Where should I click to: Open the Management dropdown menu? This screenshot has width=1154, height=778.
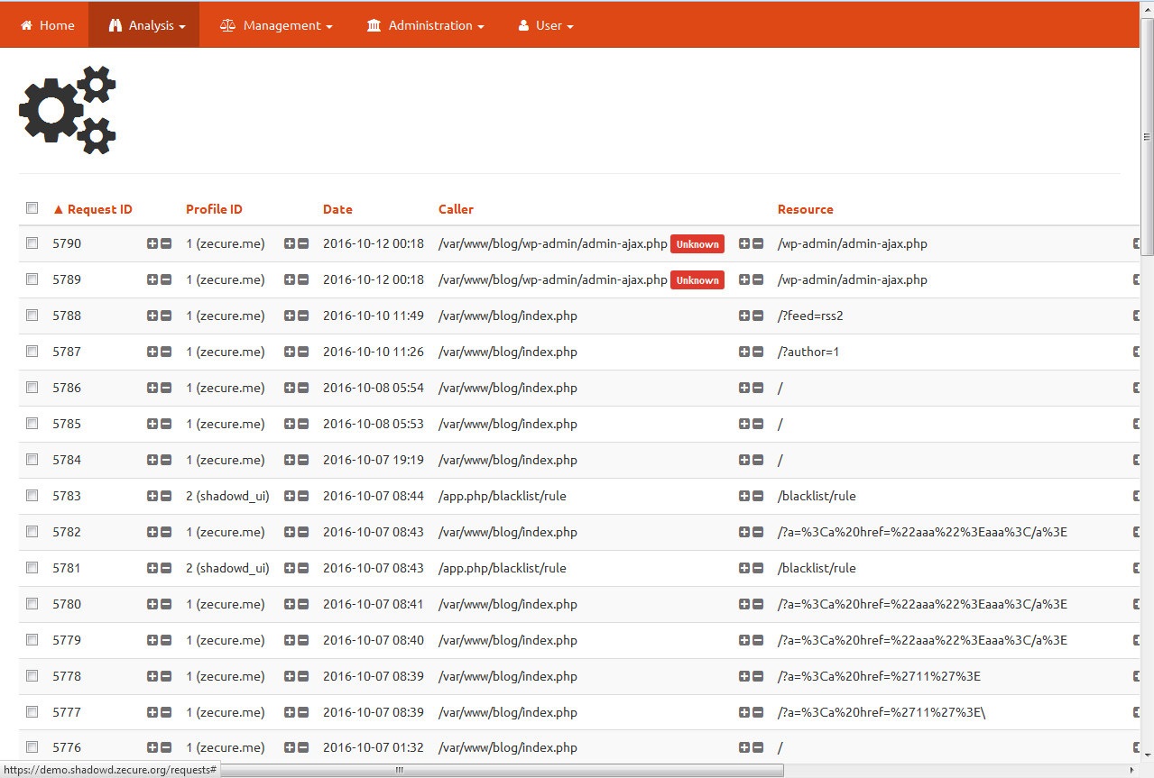coord(276,25)
